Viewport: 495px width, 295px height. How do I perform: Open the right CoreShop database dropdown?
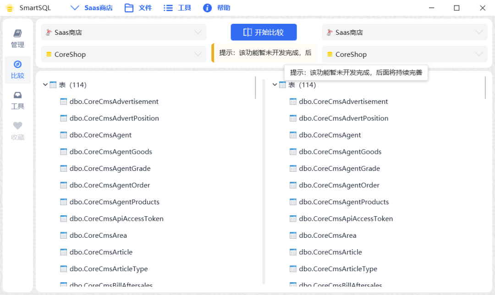pyautogui.click(x=405, y=54)
